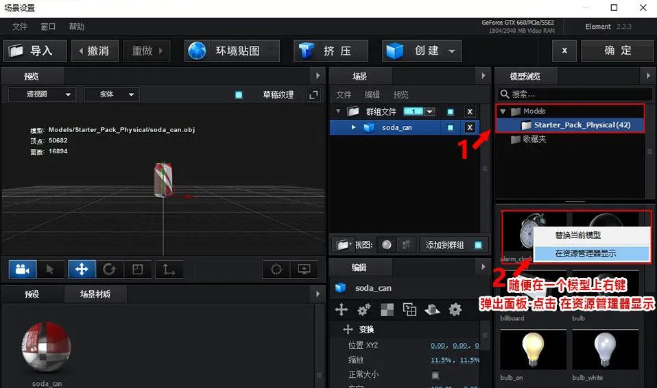Activate the move tool with four arrows
Screen dimensions: 657x388
click(82, 269)
